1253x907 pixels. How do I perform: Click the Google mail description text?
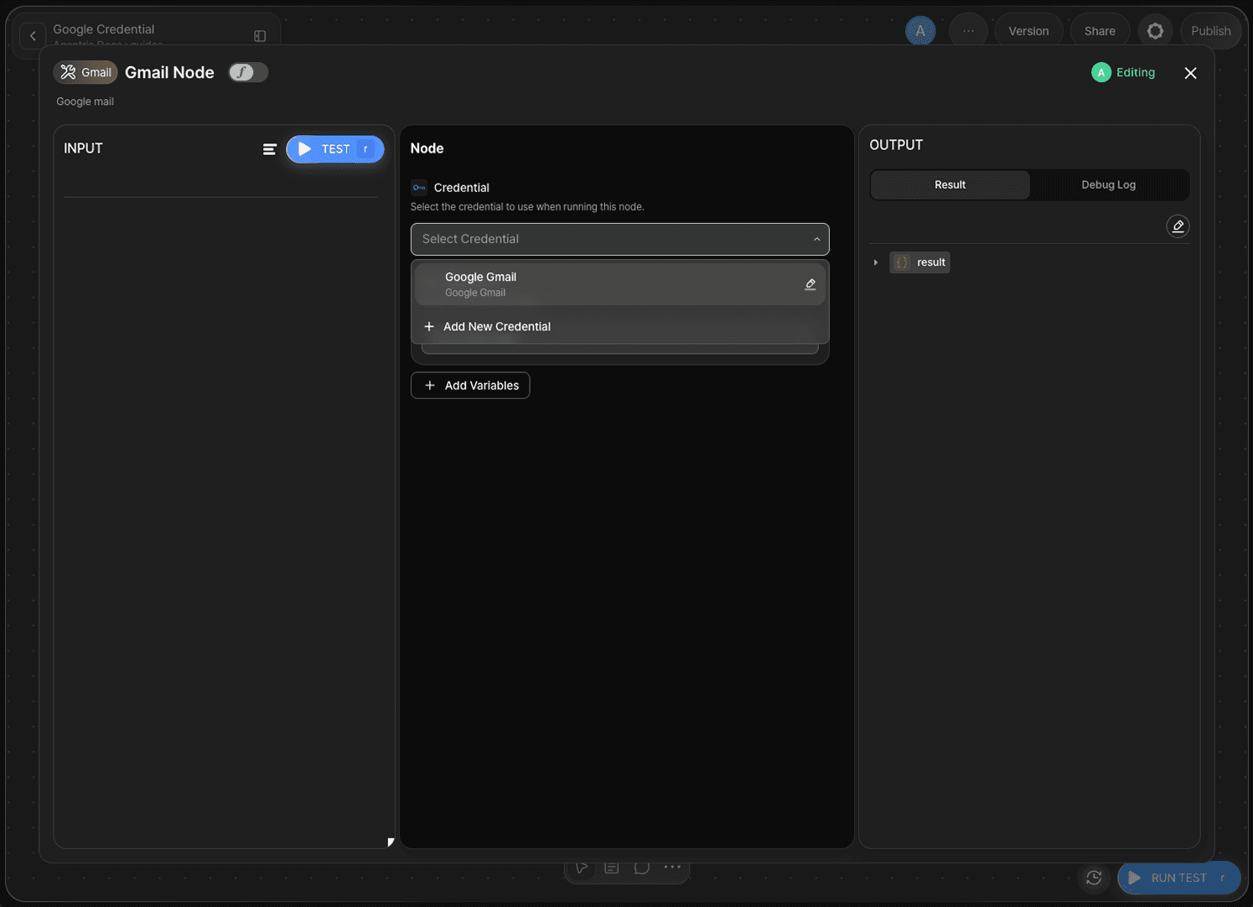pos(85,101)
